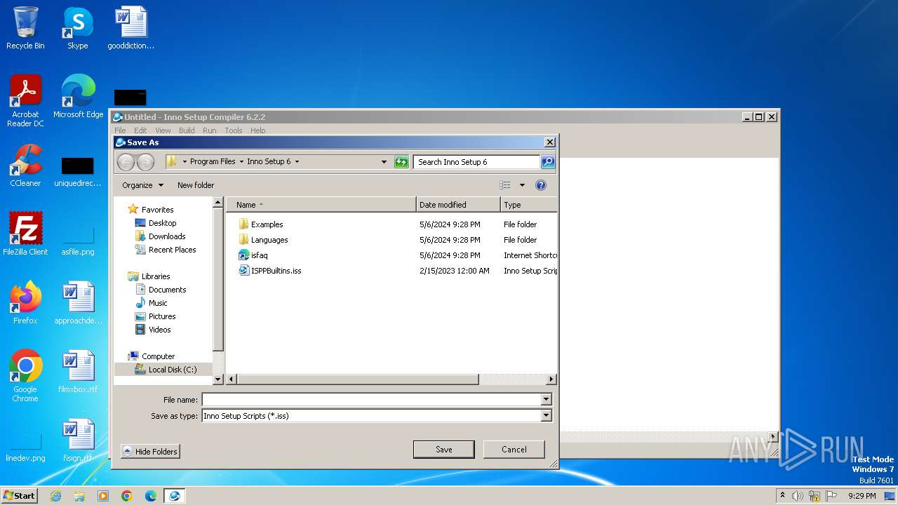Sort by the Name column header
Image resolution: width=898 pixels, height=505 pixels.
tap(321, 205)
